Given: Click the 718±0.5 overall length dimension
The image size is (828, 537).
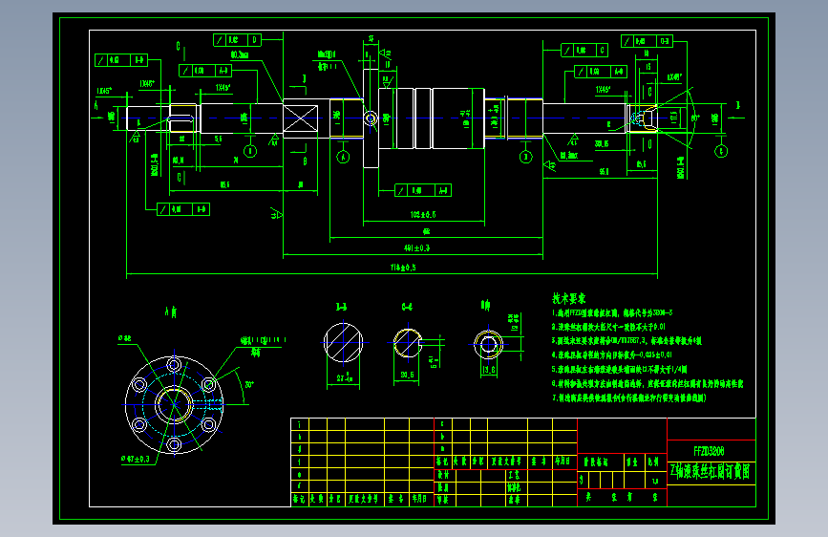Looking at the screenshot, I should pyautogui.click(x=403, y=268).
